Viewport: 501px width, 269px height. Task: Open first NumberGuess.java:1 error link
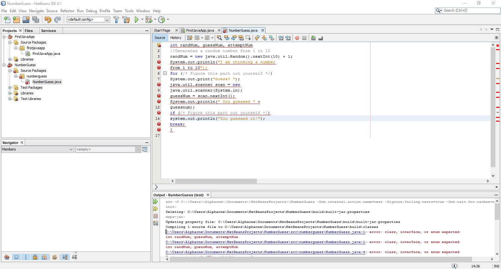tap(266, 232)
